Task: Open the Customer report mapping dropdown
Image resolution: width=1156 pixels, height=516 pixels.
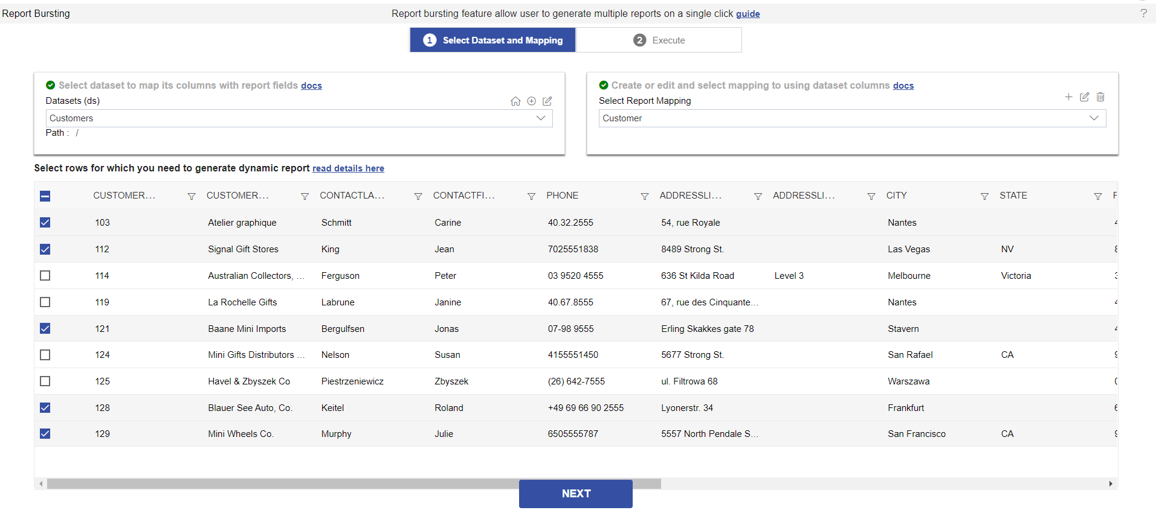Action: point(852,118)
